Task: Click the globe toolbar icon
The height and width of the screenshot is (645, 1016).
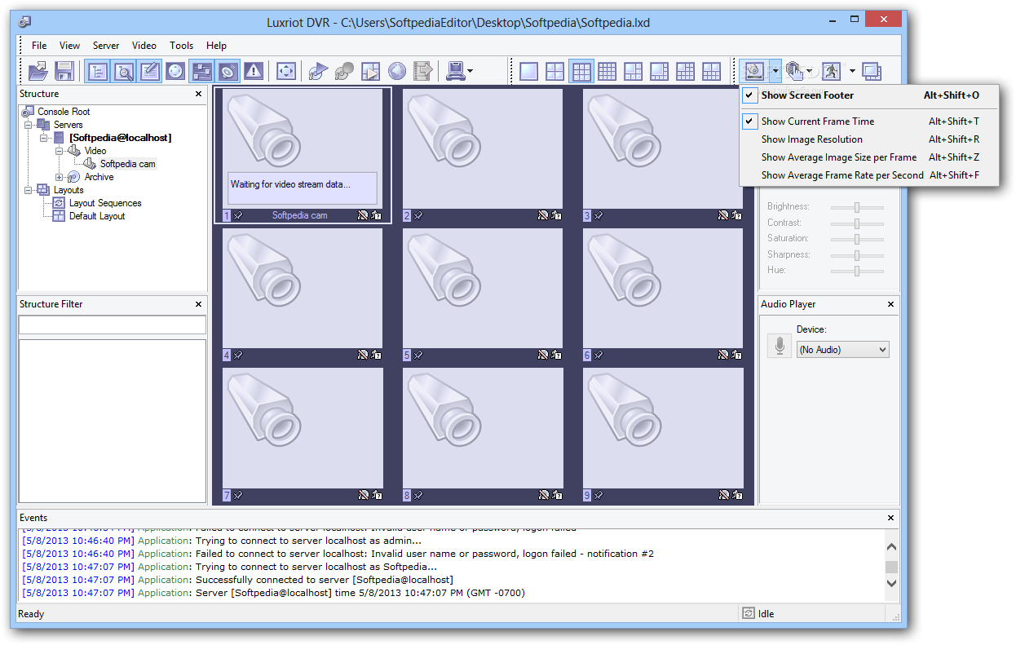Action: coord(397,71)
